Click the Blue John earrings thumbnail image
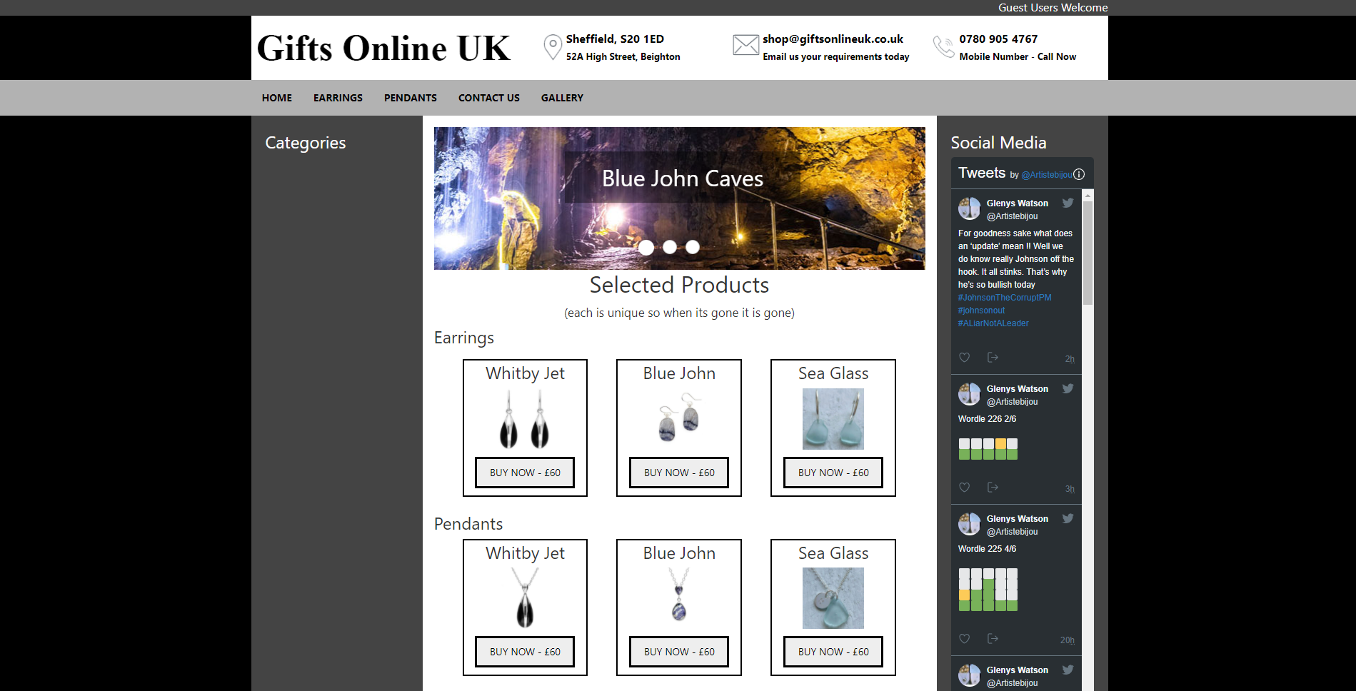Screen dimensions: 1356x691 (679, 419)
